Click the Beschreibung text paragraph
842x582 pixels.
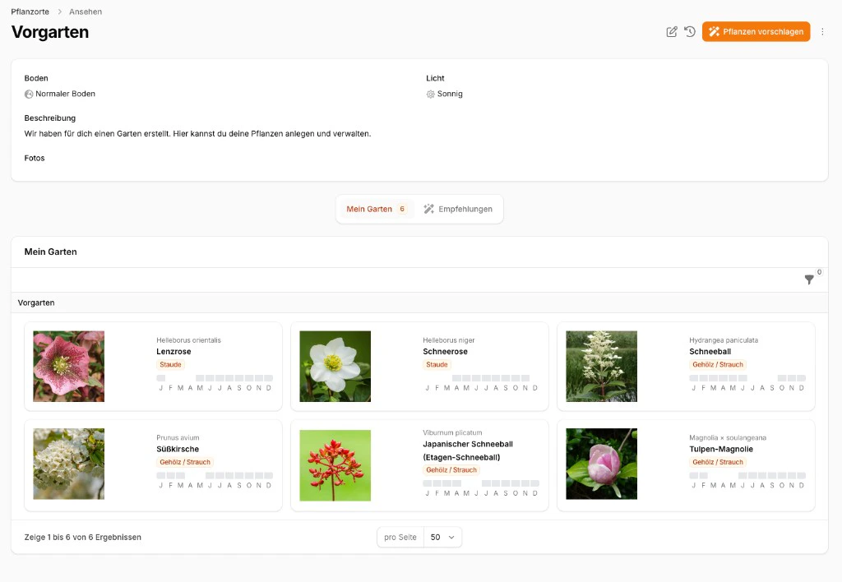pyautogui.click(x=197, y=134)
